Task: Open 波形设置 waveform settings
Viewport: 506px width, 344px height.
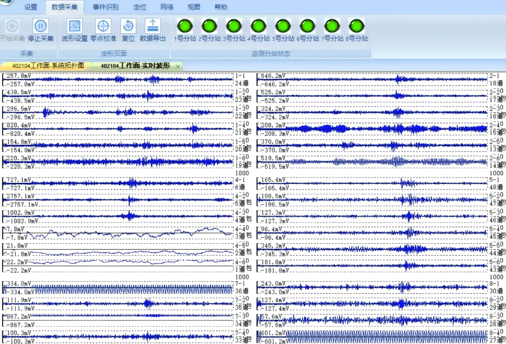Action: (x=75, y=26)
